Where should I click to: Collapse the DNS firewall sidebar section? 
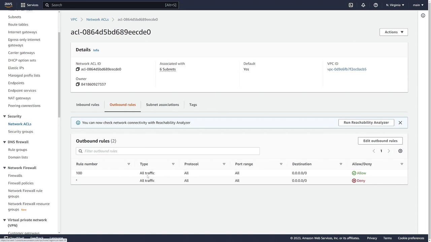coord(4,142)
